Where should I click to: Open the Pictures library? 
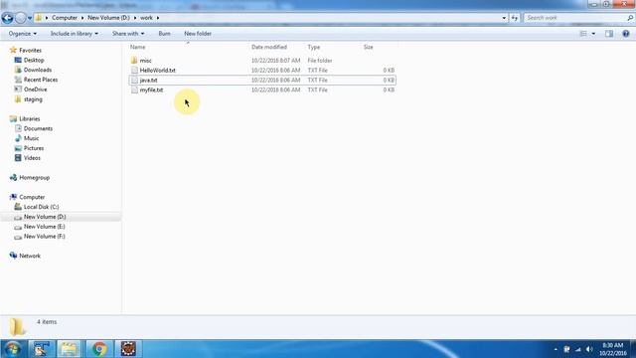click(34, 148)
